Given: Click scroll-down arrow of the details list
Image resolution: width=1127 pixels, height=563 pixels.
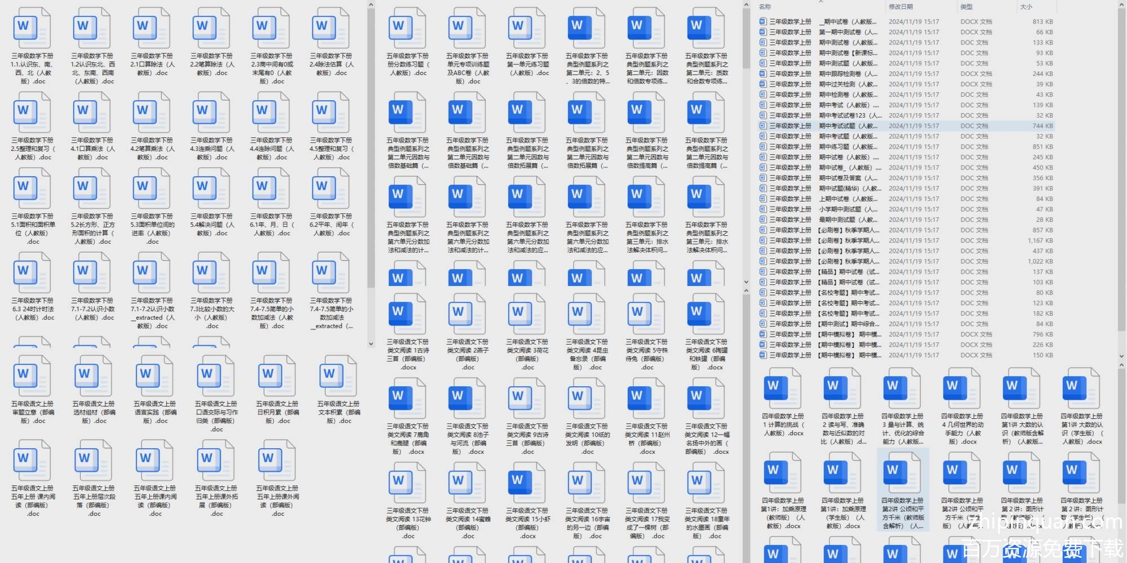Looking at the screenshot, I should pos(1121,356).
